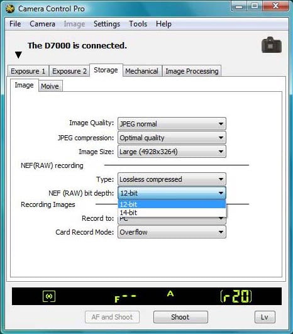The height and width of the screenshot is (334, 293).
Task: Open the JPEG compression dropdown
Action: tap(172, 138)
